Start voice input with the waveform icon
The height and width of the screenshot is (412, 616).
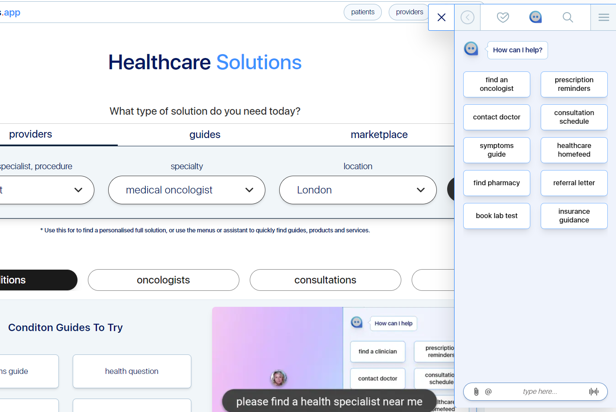tap(594, 392)
